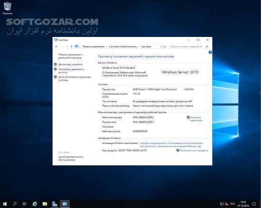Click network icon in system tray
Image resolution: width=261 pixels, height=208 pixels.
pyautogui.click(x=222, y=204)
